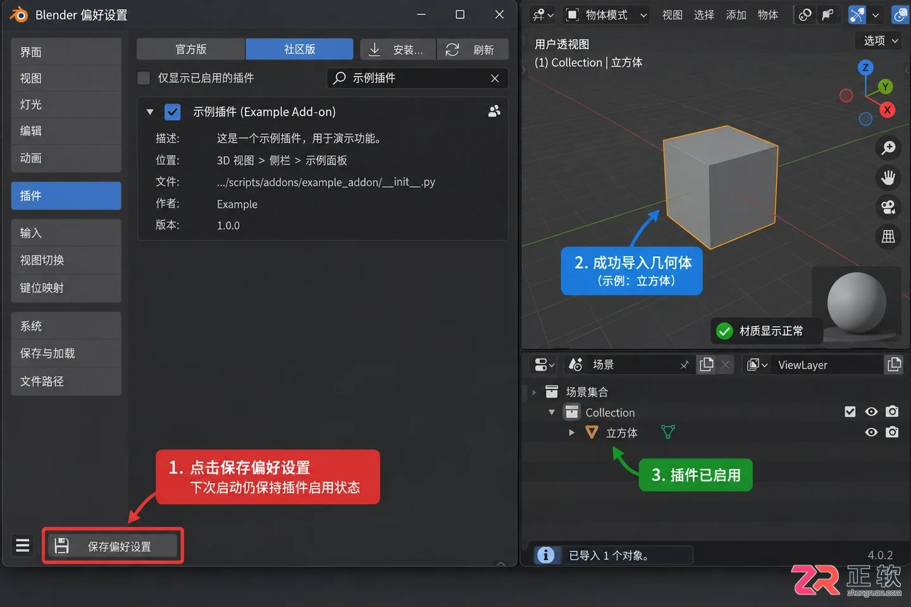Click the 刷新 add-on list button
The width and height of the screenshot is (911, 607).
pos(473,49)
